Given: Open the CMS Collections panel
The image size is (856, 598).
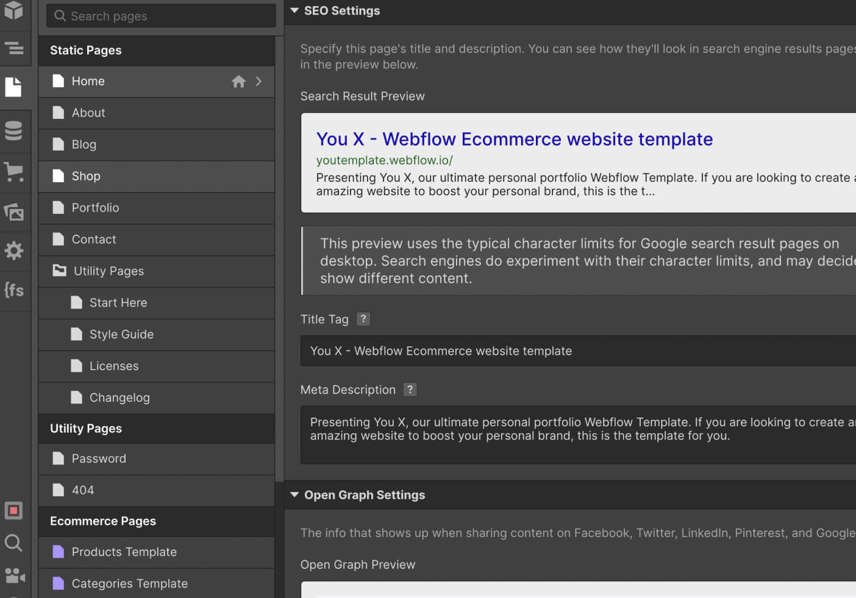Looking at the screenshot, I should click(15, 130).
